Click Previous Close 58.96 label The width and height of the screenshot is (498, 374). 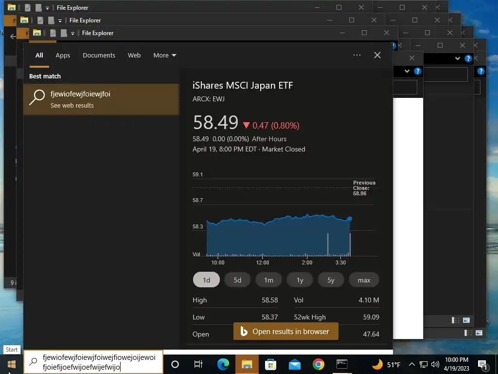[x=364, y=188]
